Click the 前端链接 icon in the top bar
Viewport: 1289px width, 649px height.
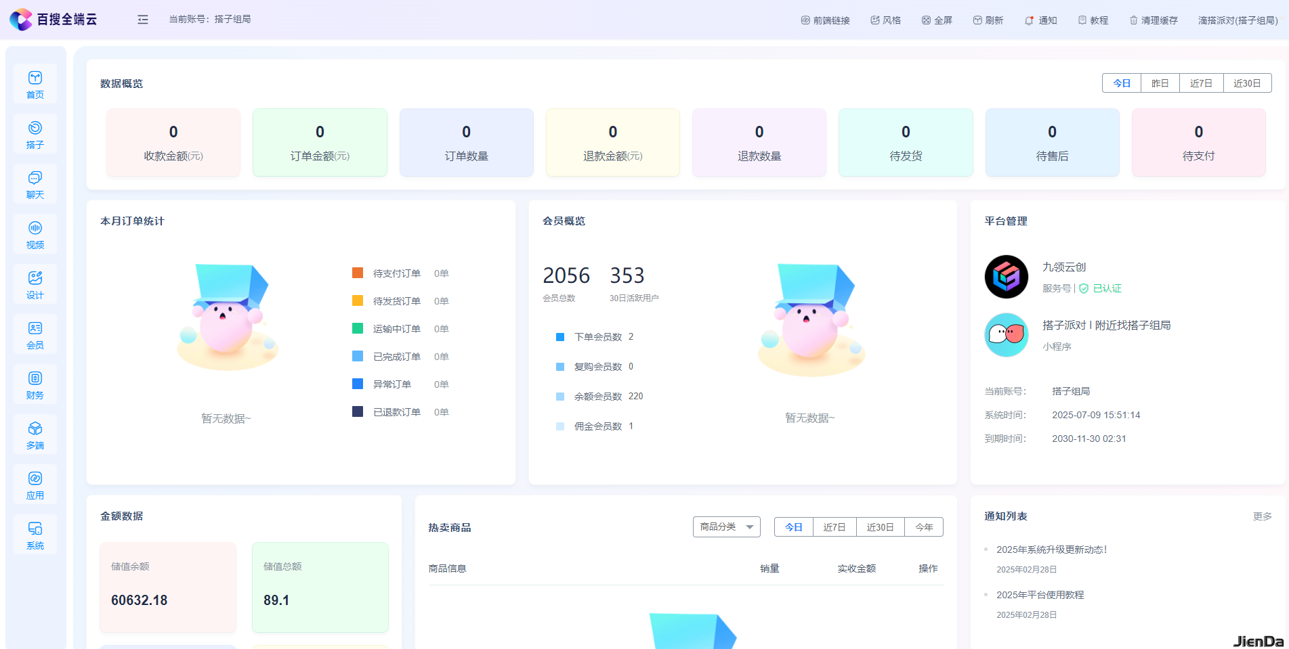825,20
